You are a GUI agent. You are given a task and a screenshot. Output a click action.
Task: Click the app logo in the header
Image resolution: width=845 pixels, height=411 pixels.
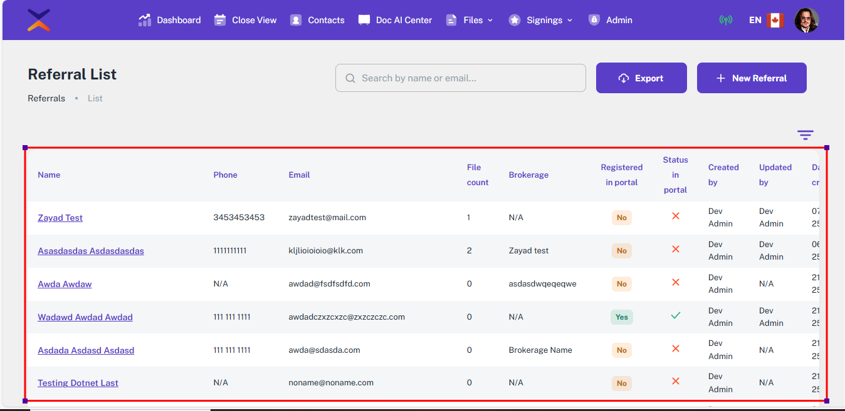[39, 20]
